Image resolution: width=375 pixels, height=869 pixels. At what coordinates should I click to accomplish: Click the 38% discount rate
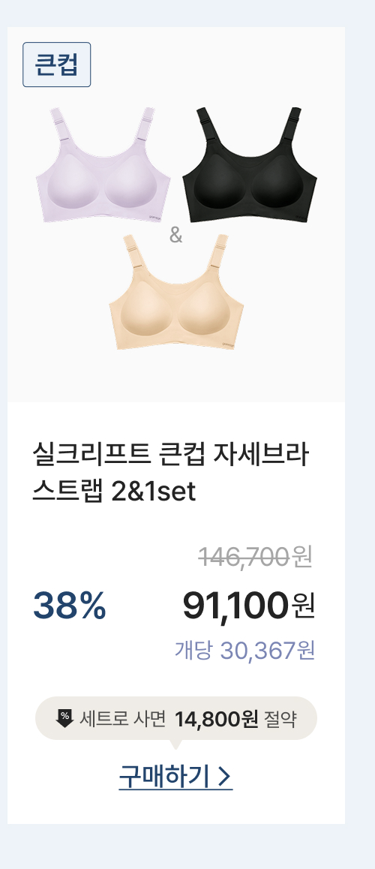tap(69, 606)
